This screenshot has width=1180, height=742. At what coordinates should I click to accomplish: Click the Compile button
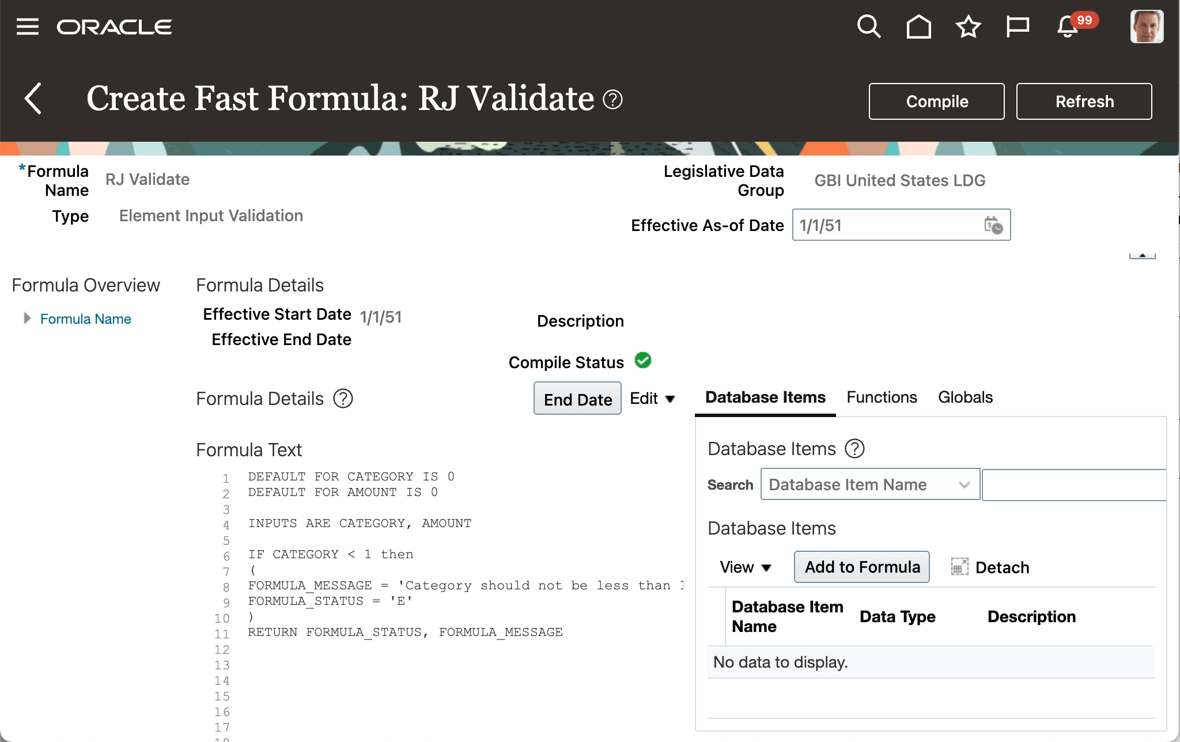pyautogui.click(x=936, y=101)
